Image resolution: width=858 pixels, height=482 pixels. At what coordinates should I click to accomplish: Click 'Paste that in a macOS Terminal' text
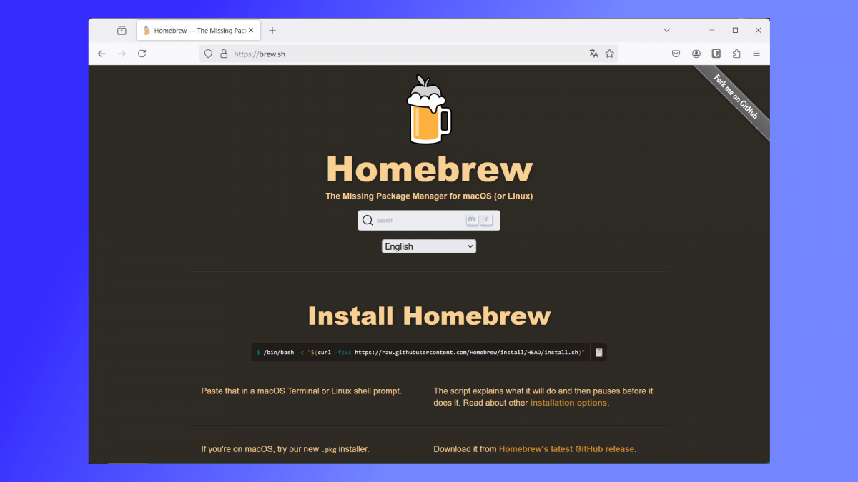pyautogui.click(x=302, y=391)
